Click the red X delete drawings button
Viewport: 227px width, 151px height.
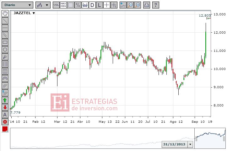[5, 122]
